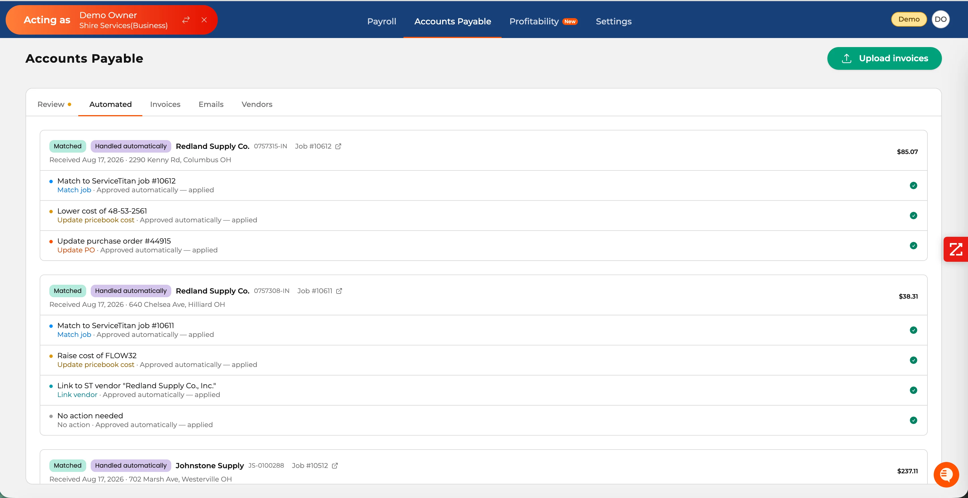Open the Emails tab
The width and height of the screenshot is (968, 498).
click(x=211, y=104)
